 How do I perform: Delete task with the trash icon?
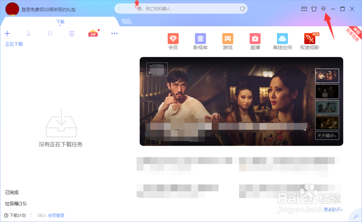pos(72,33)
